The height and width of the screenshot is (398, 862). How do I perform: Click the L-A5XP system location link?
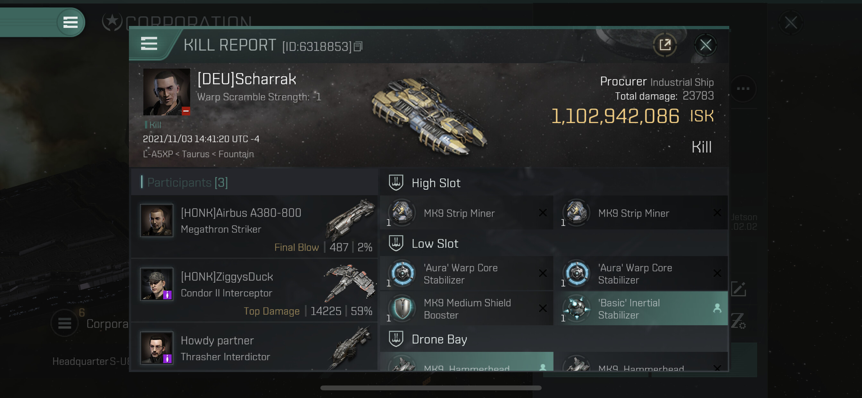[157, 154]
